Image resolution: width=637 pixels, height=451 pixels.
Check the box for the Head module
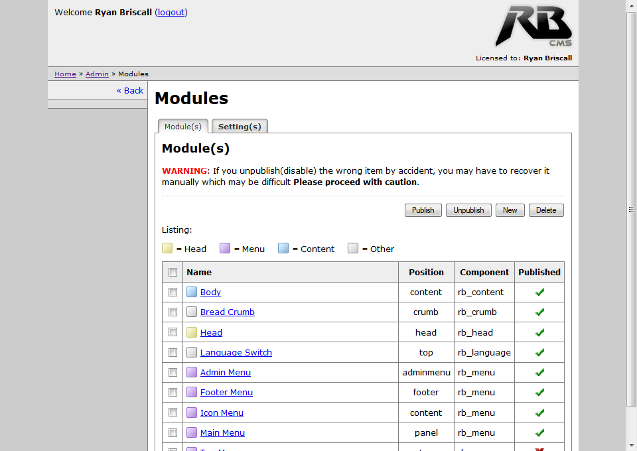pyautogui.click(x=173, y=332)
